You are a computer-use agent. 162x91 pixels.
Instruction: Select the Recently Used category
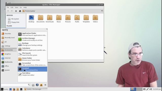tap(9, 38)
